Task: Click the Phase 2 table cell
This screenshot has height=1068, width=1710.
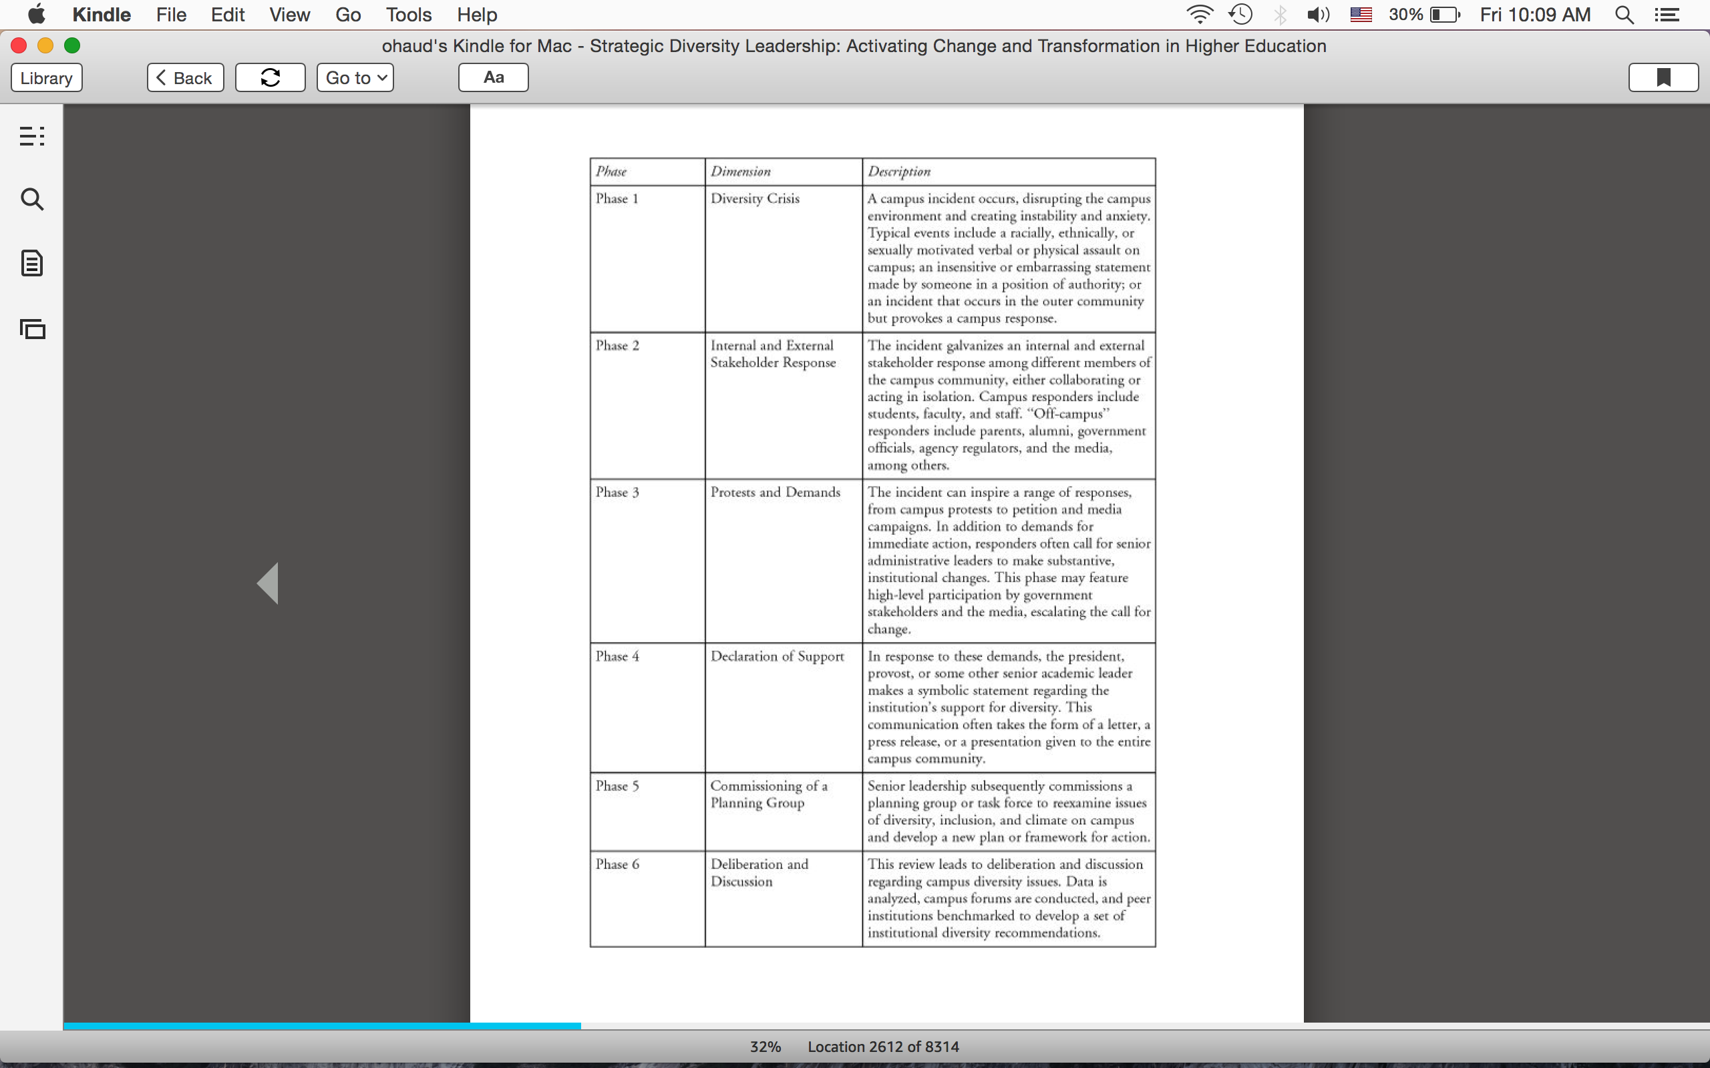Action: coord(647,405)
